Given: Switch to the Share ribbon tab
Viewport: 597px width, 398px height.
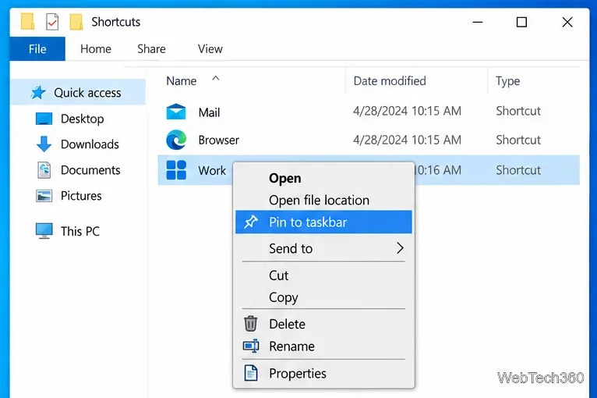Looking at the screenshot, I should pos(151,49).
